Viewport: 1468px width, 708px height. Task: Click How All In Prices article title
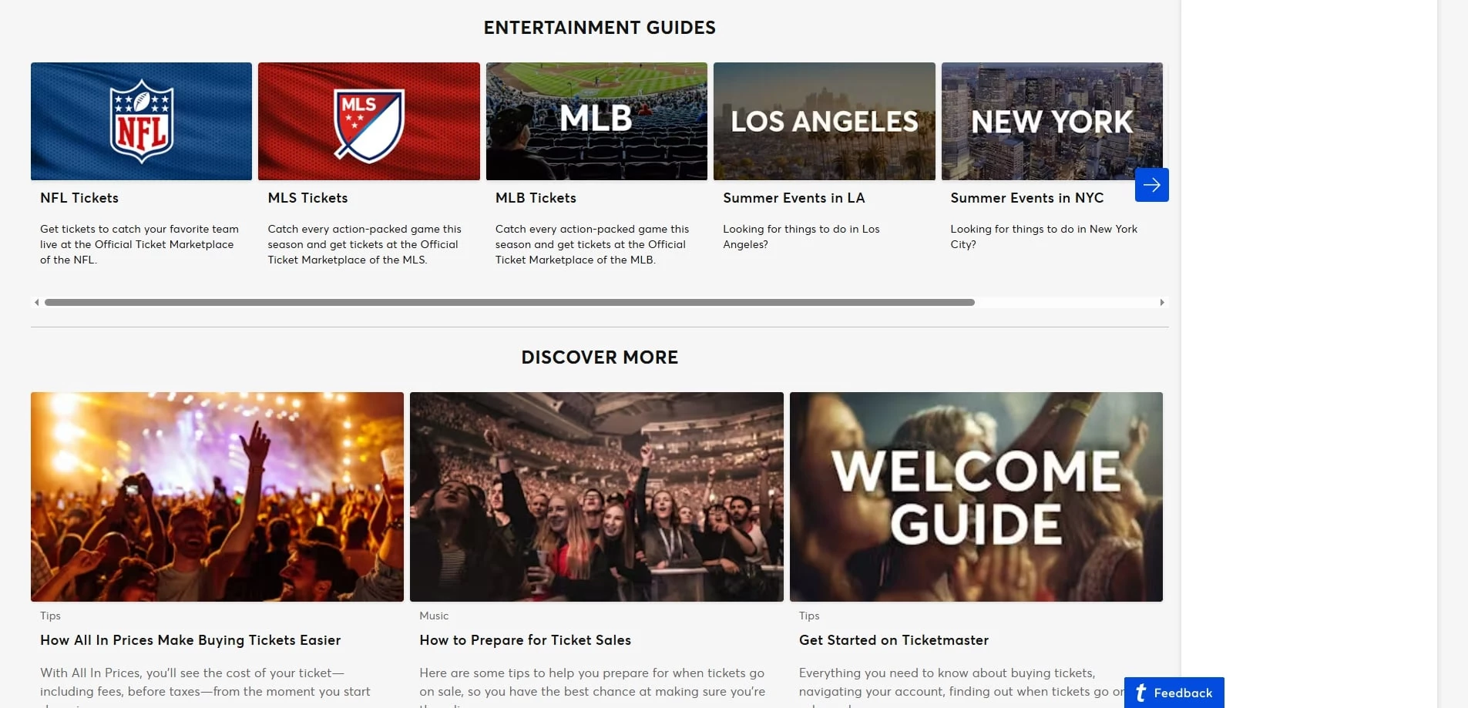[x=190, y=640]
